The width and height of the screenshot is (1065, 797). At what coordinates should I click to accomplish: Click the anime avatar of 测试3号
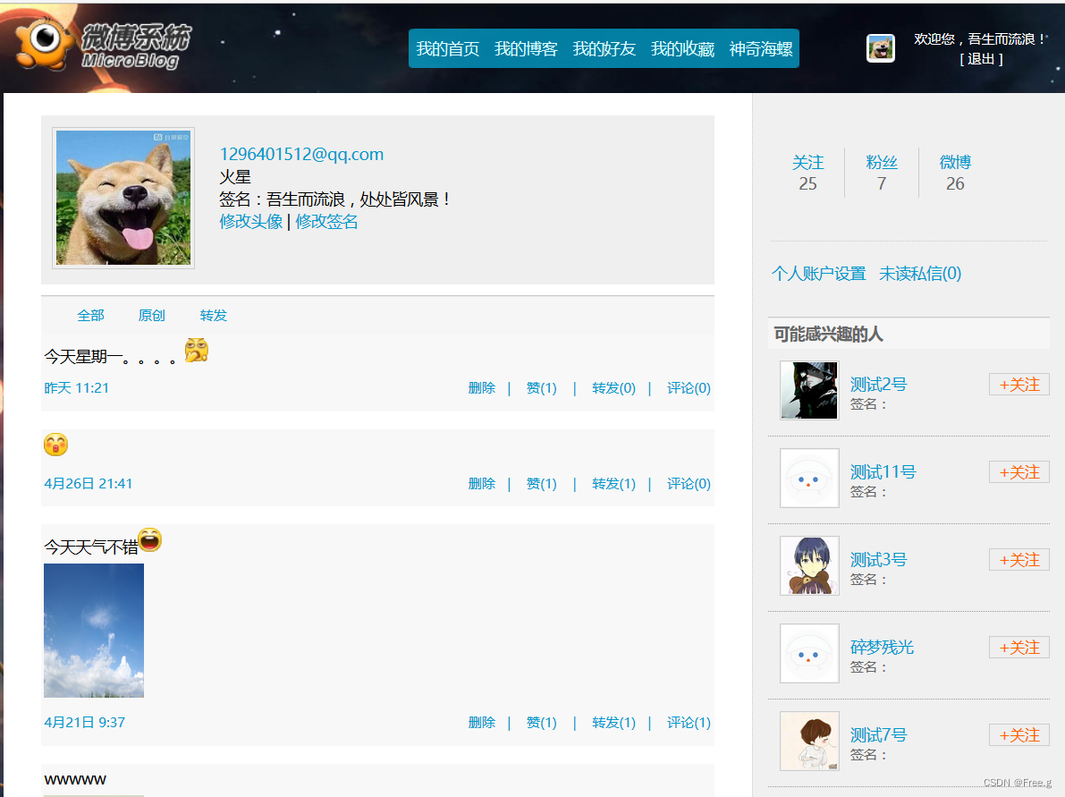[809, 565]
